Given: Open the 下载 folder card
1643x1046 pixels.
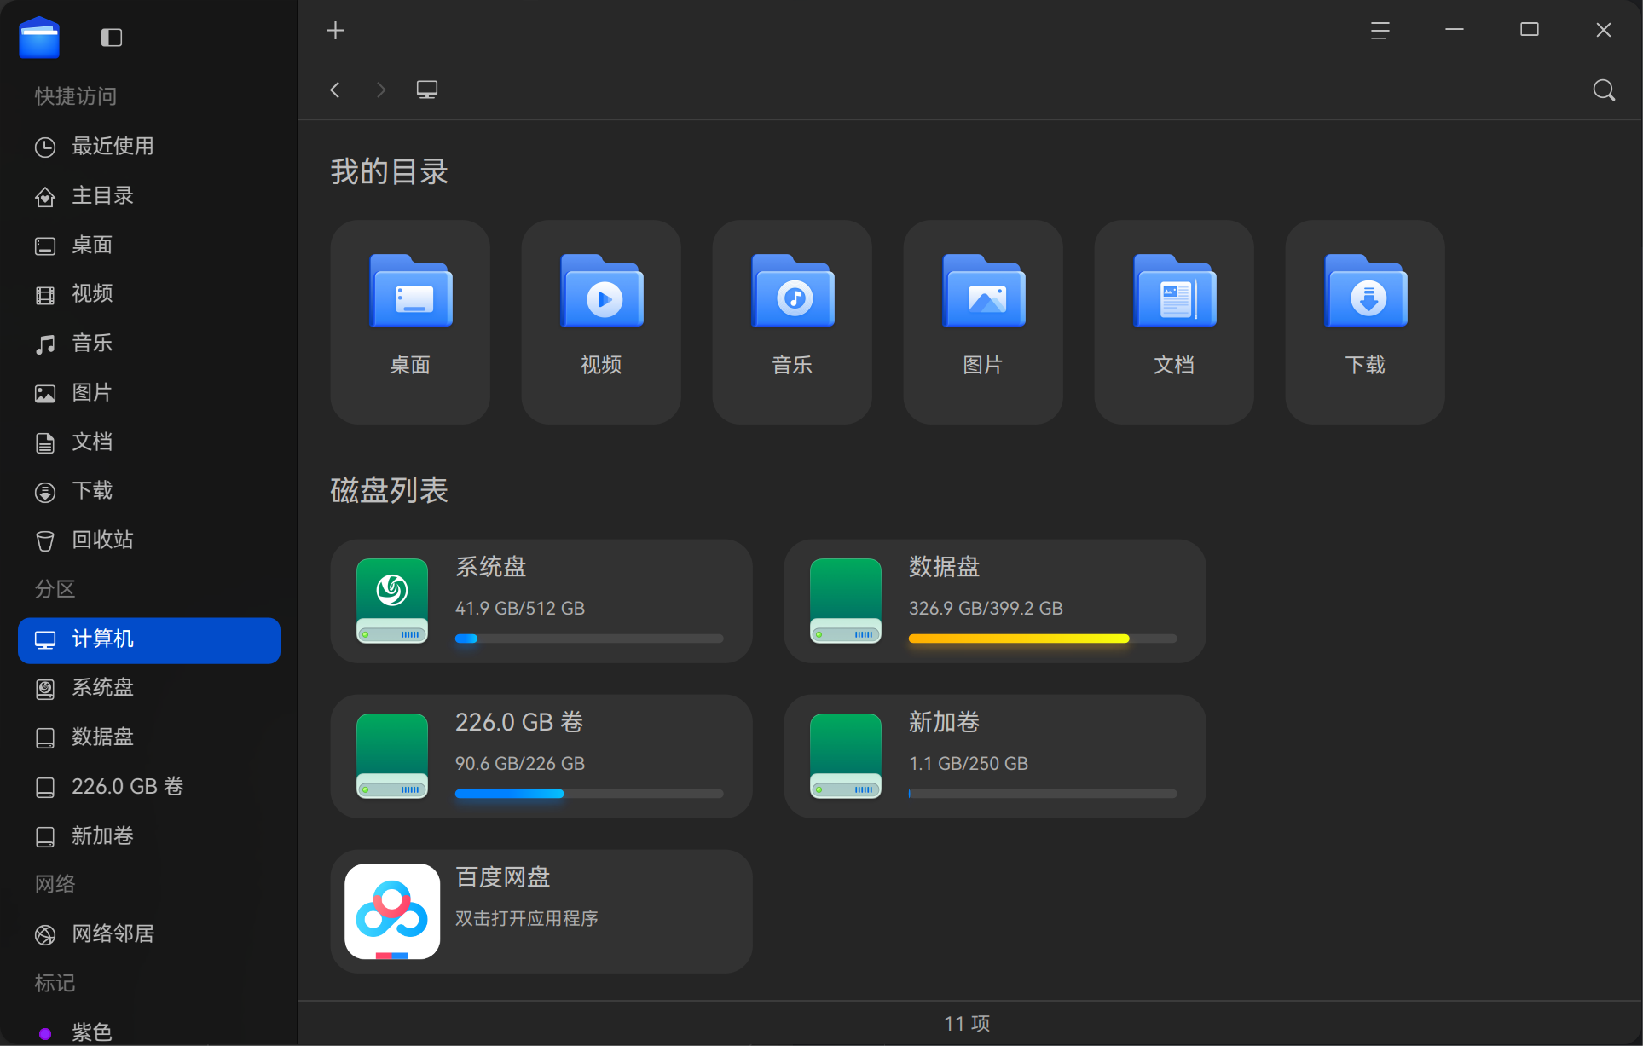Looking at the screenshot, I should click(x=1365, y=322).
